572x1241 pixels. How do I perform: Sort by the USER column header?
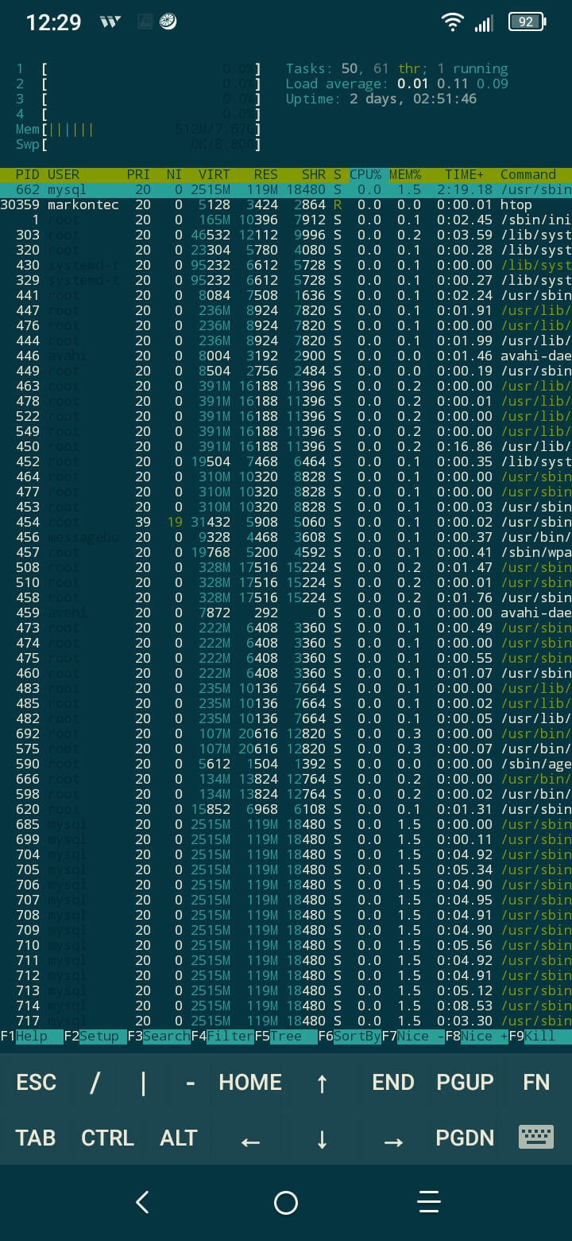(x=64, y=175)
